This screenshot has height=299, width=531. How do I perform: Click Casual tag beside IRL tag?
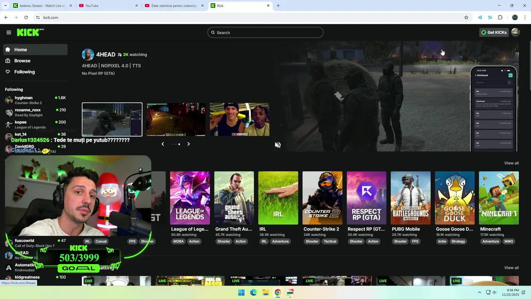(101, 241)
